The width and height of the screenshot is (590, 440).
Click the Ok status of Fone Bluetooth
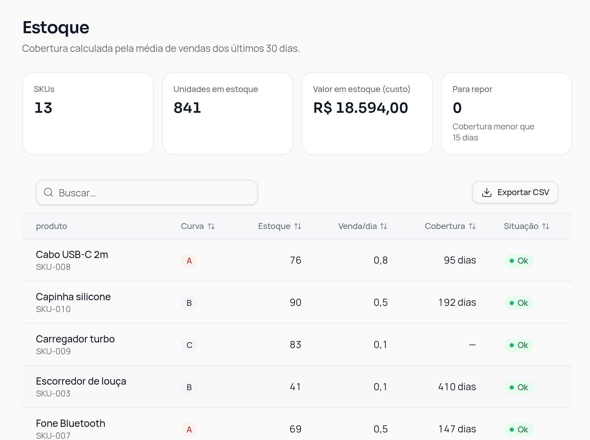pyautogui.click(x=519, y=429)
